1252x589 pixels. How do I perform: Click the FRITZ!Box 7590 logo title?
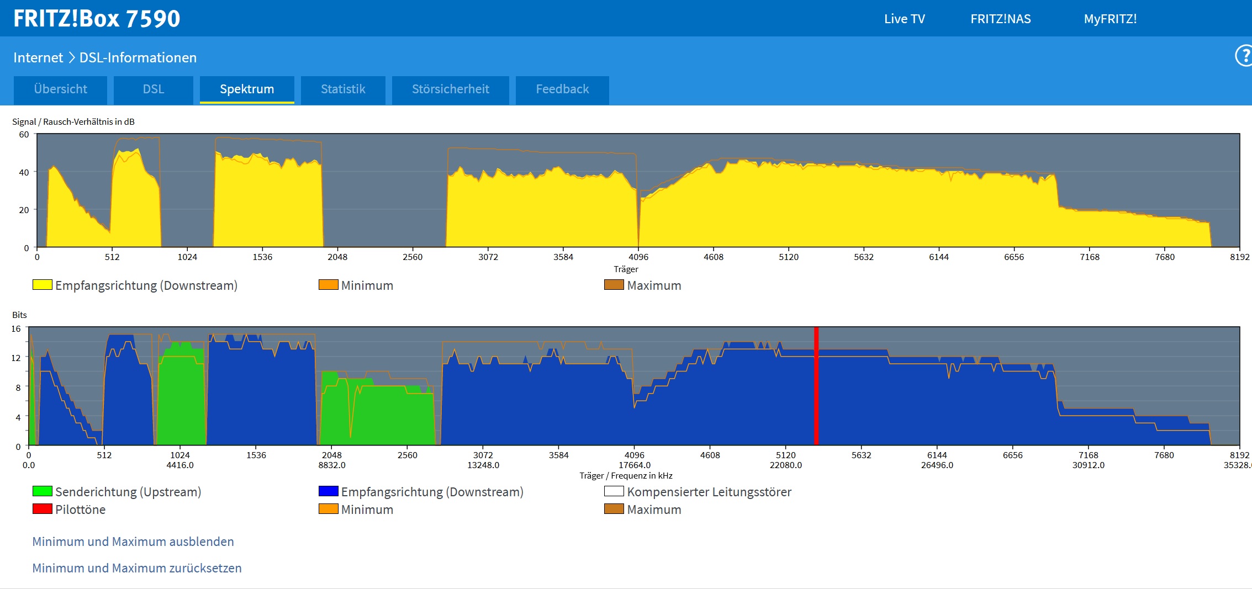click(97, 18)
